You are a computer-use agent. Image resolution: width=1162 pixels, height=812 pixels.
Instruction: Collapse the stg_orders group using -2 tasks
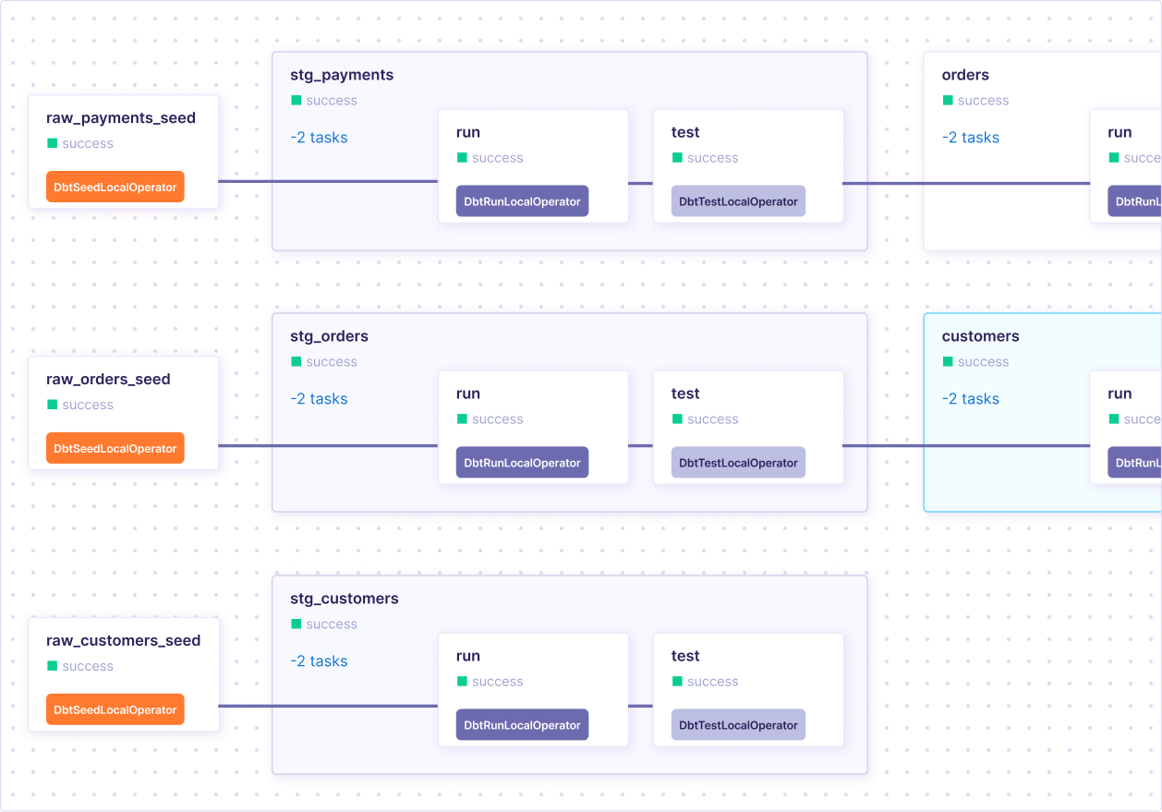pos(319,399)
